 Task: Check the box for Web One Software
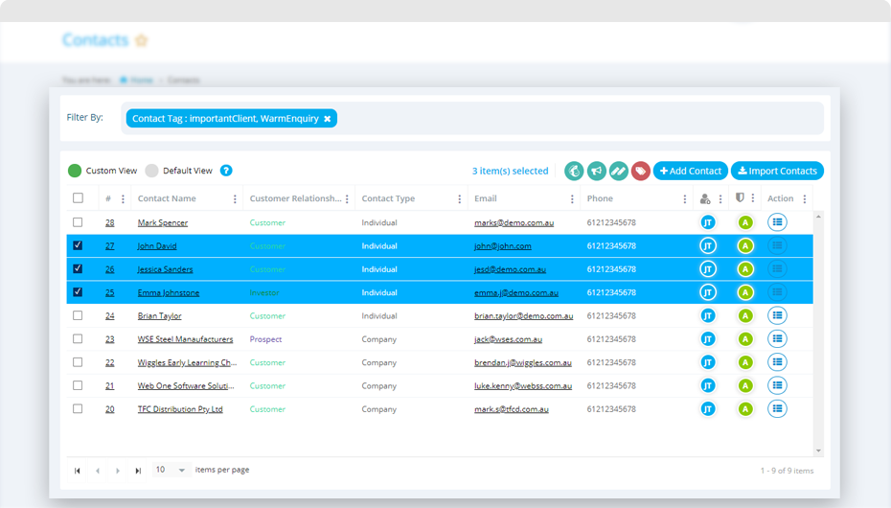(x=78, y=385)
